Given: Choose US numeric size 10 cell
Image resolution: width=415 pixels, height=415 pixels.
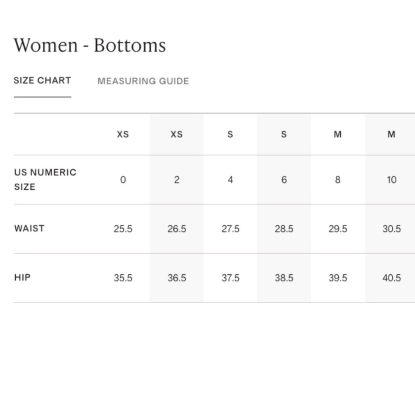Looking at the screenshot, I should tap(391, 180).
